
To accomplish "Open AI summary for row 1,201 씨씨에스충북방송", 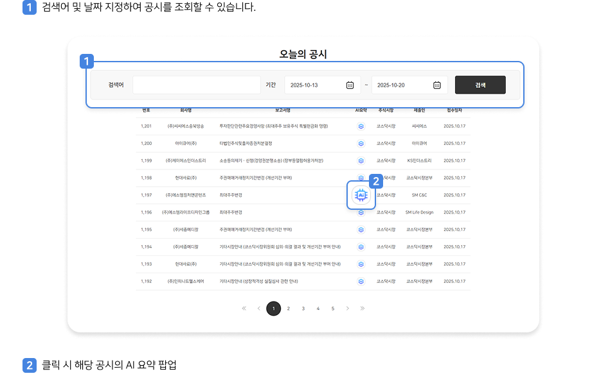I will pyautogui.click(x=361, y=126).
